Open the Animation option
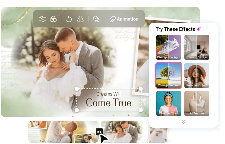This screenshot has height=144, width=225. click(124, 19)
